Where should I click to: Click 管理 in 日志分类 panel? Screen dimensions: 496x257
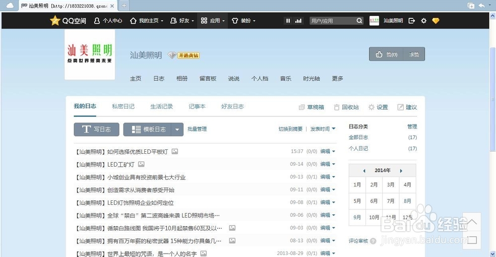coord(412,127)
